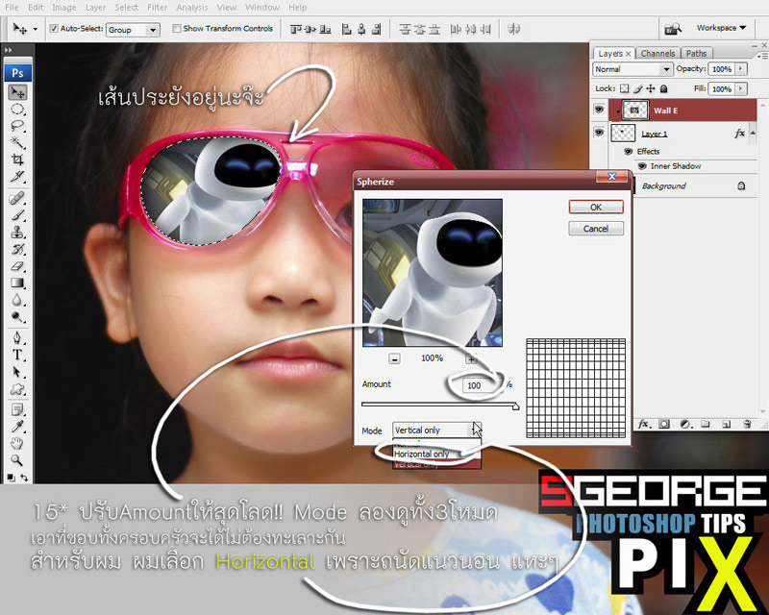Enable Show Transform Controls checkbox

pyautogui.click(x=177, y=29)
